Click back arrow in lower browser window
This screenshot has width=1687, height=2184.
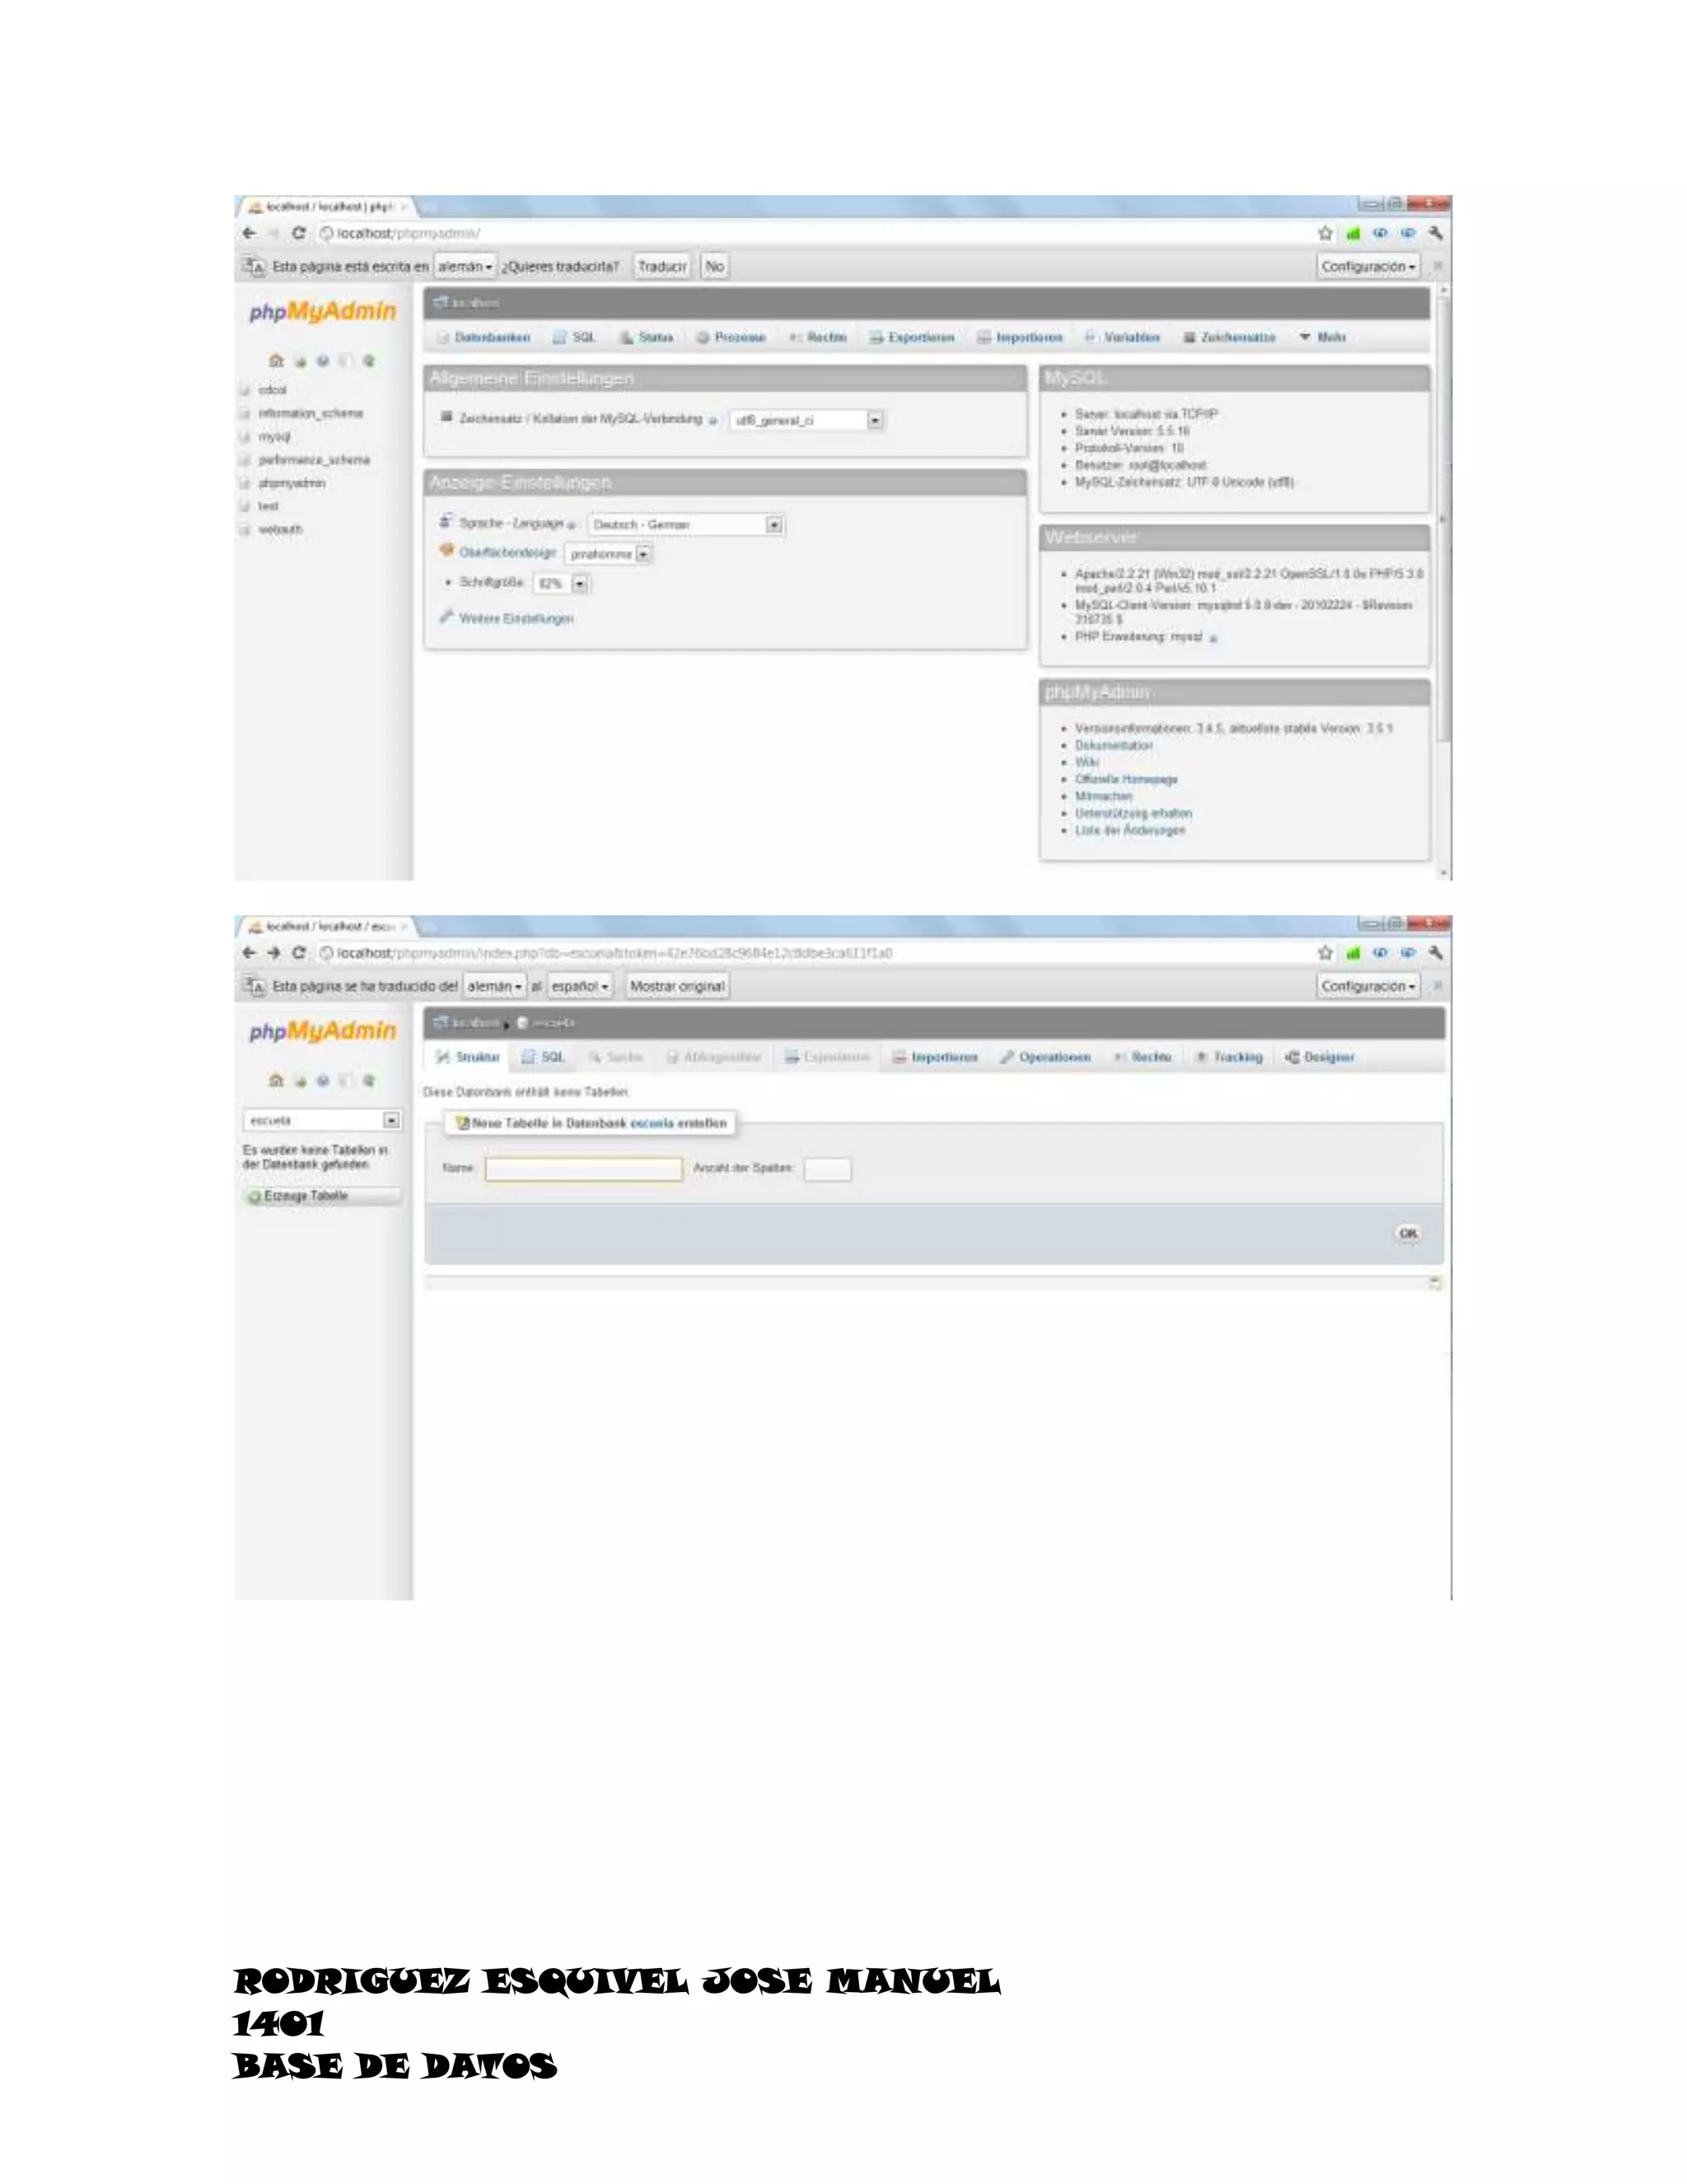[x=249, y=953]
